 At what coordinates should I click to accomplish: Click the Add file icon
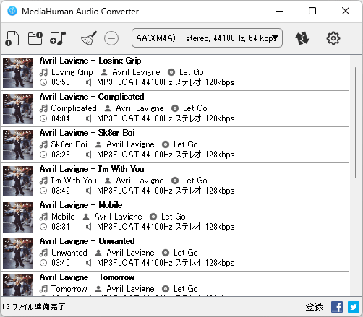(12, 38)
